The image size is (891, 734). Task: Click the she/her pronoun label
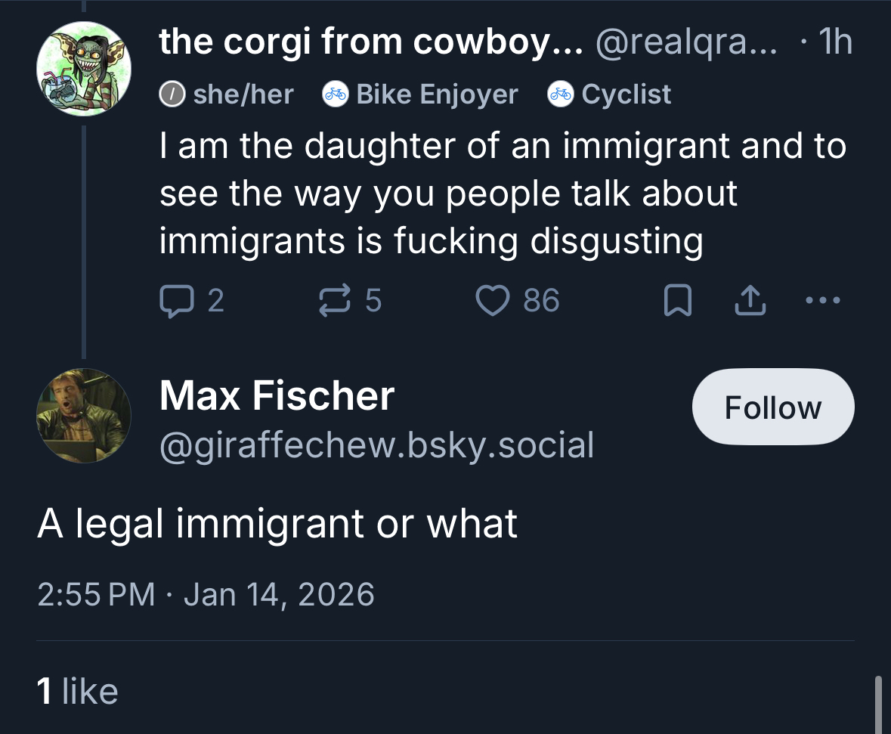(x=227, y=94)
